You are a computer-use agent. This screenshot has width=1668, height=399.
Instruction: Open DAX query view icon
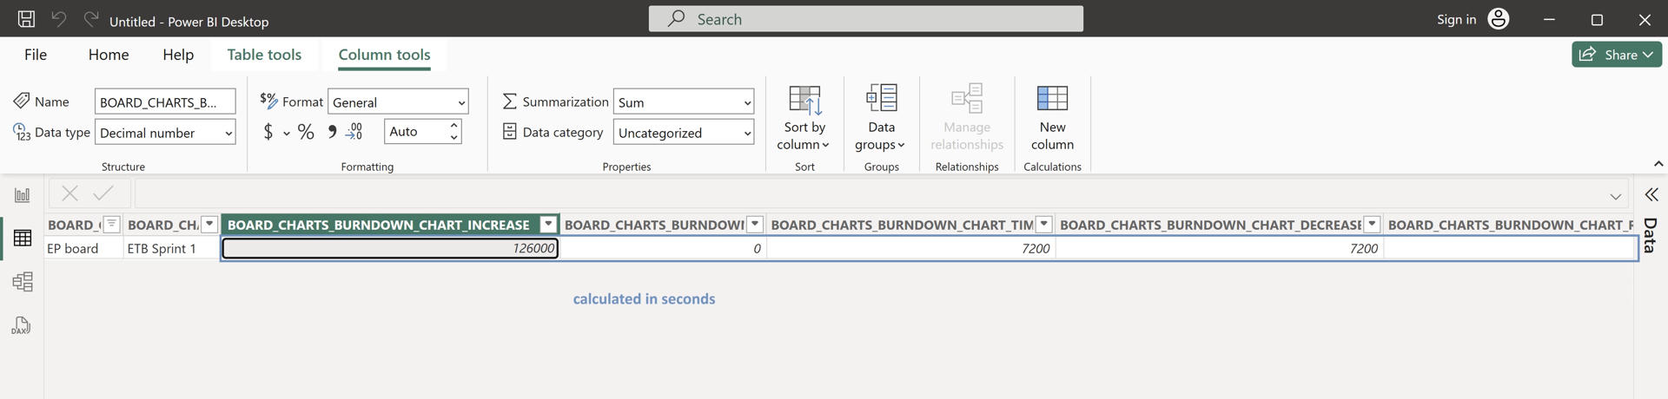23,326
